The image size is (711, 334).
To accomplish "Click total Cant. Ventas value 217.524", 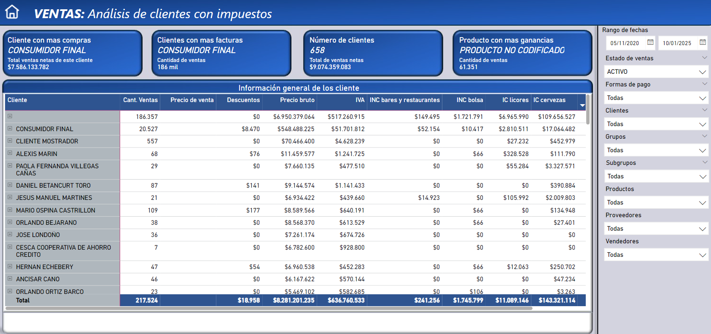I will [146, 300].
